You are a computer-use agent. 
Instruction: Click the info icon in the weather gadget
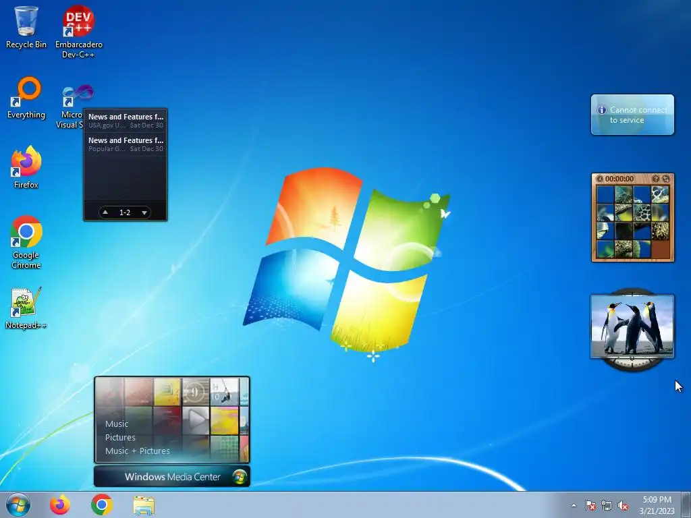[601, 110]
